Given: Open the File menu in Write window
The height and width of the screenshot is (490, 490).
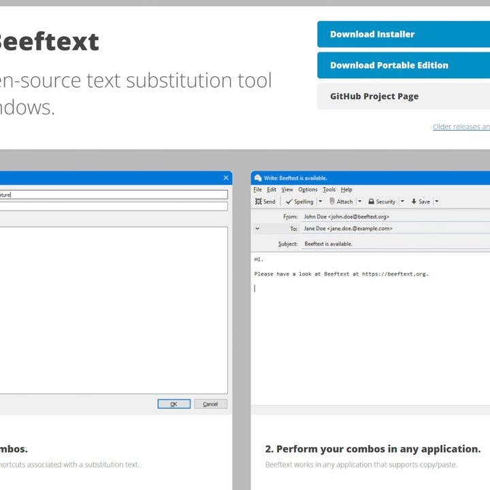Looking at the screenshot, I should pos(257,189).
